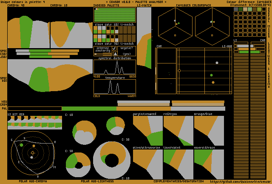
Task: Click the green marker in LI-HUE plot
Action: (x=211, y=75)
